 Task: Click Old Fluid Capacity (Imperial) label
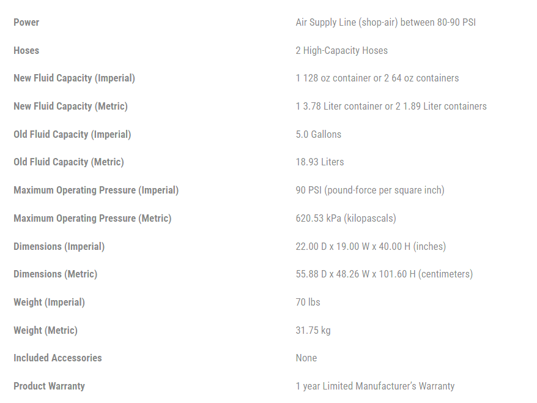[72, 135]
